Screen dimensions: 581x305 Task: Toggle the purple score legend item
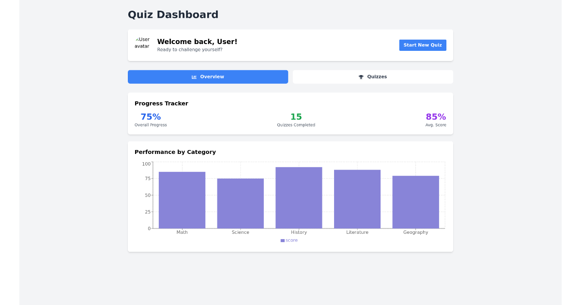click(x=289, y=240)
